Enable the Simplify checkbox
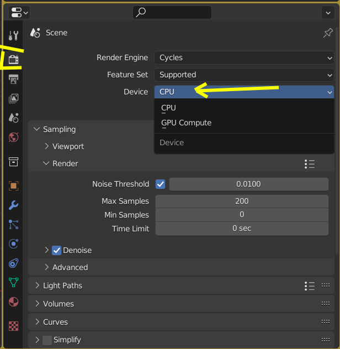 click(47, 340)
